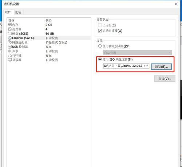
Task: Select the 打印机 printer icon
Action: coord(10,56)
